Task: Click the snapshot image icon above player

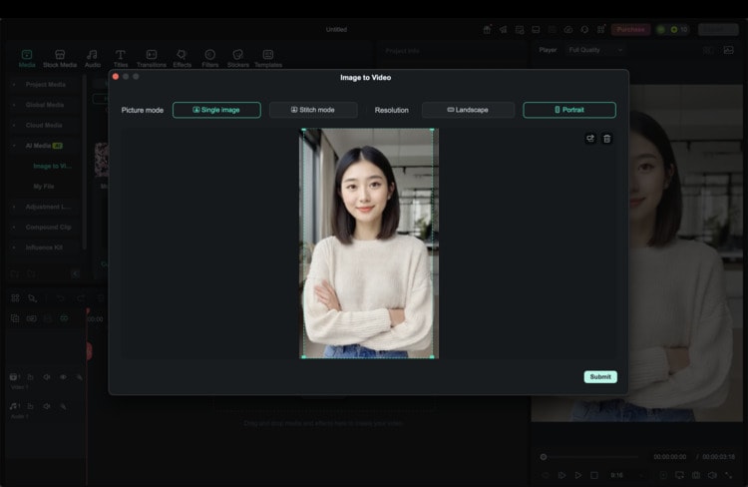Action: 728,50
